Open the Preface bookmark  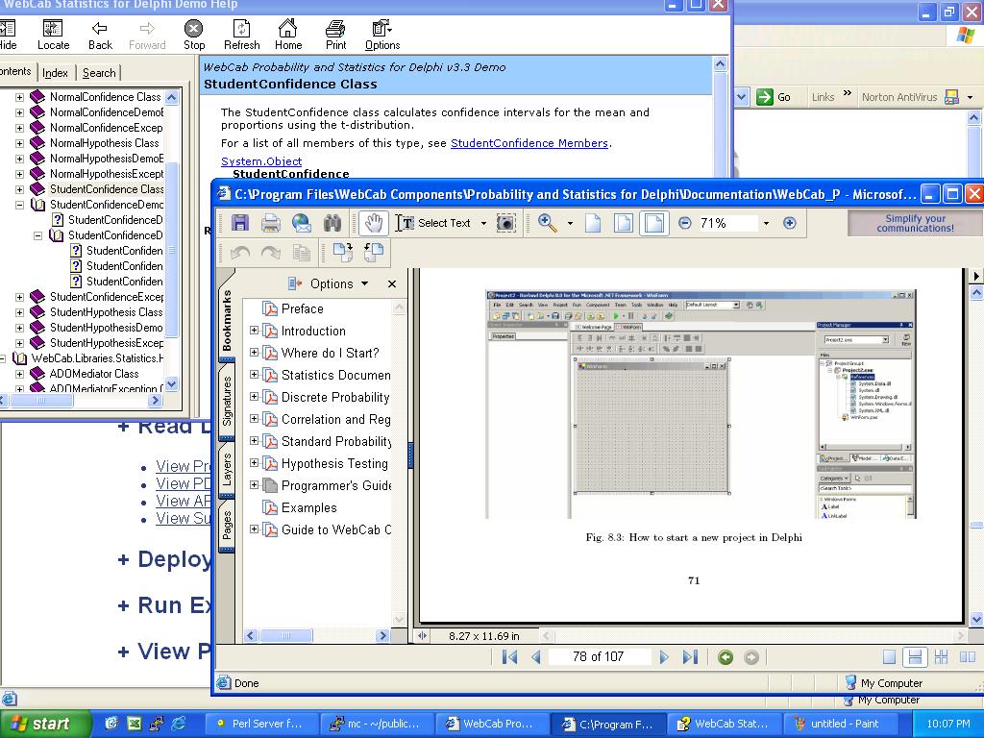(x=302, y=308)
